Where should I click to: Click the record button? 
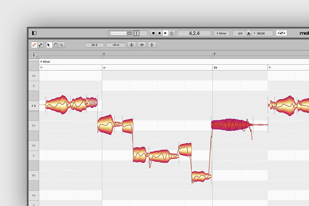click(x=153, y=33)
